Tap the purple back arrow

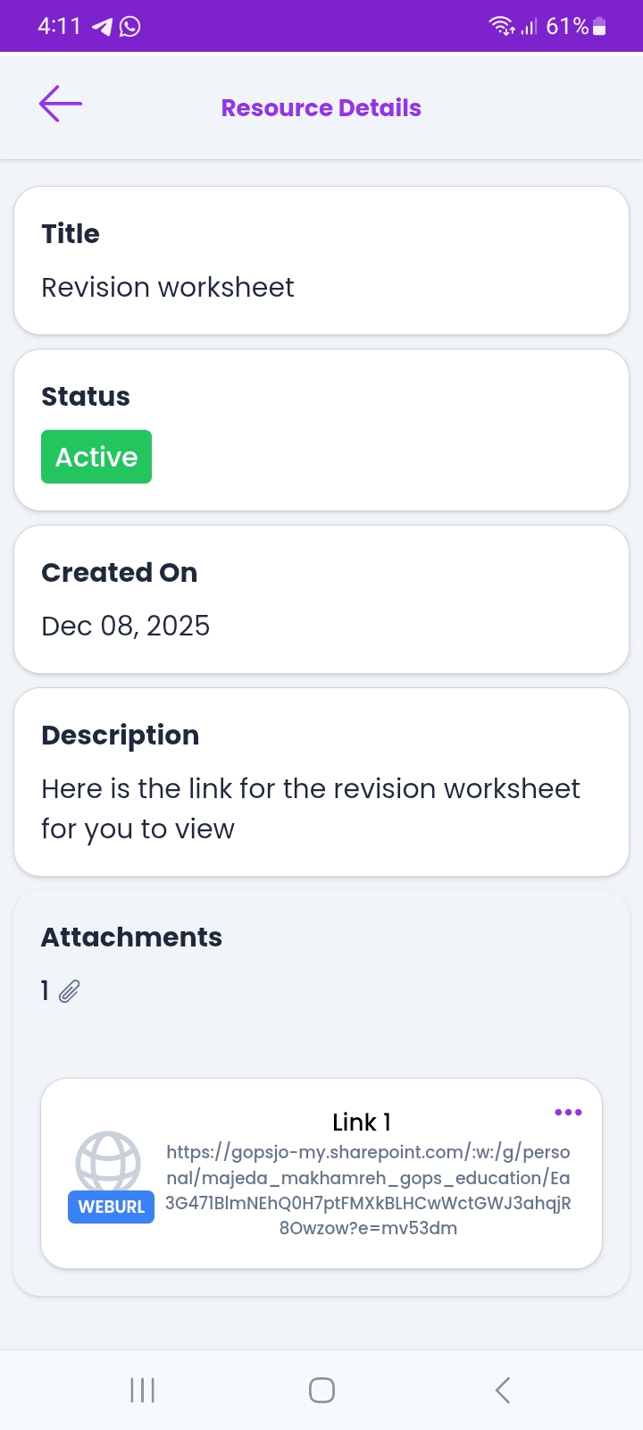pos(60,105)
